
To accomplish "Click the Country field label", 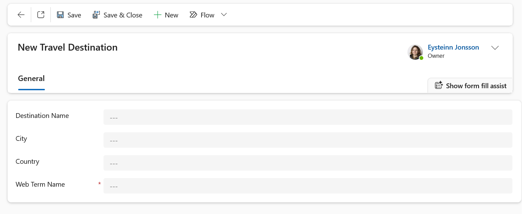I will [27, 162].
